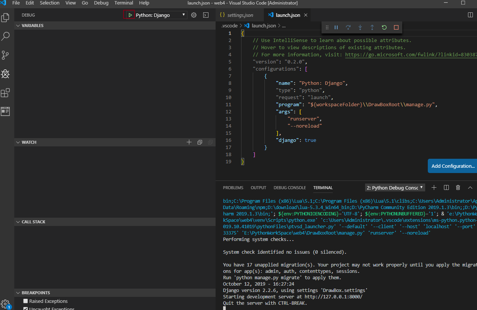477x310 pixels.
Task: Open the Explorer view in activity bar
Action: (x=5, y=18)
